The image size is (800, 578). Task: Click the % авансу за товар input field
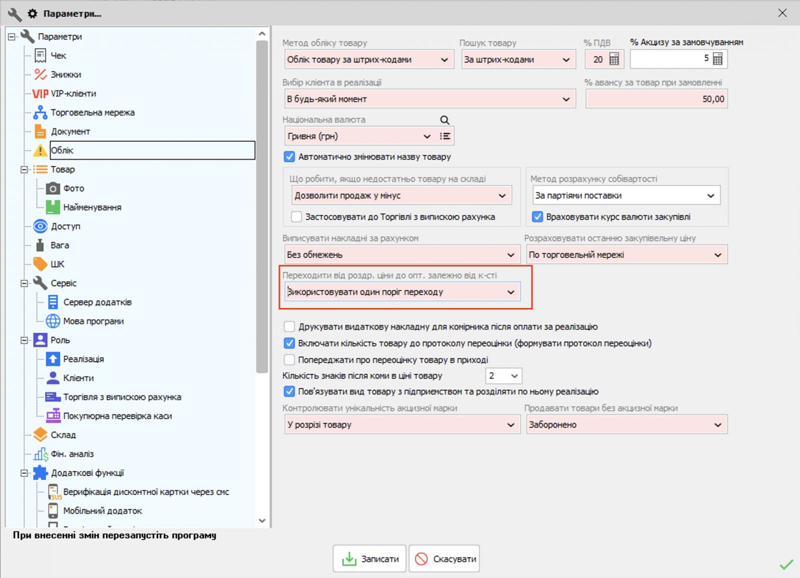coord(656,99)
